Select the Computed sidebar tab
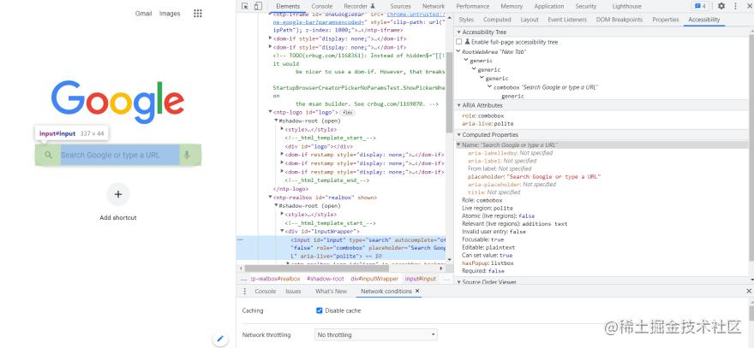The height and width of the screenshot is (348, 754). (497, 19)
